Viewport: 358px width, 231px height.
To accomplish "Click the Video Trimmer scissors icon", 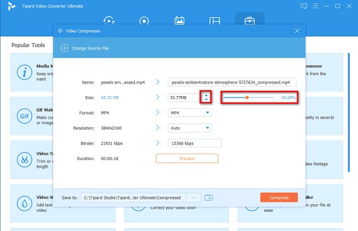I will coord(24,160).
